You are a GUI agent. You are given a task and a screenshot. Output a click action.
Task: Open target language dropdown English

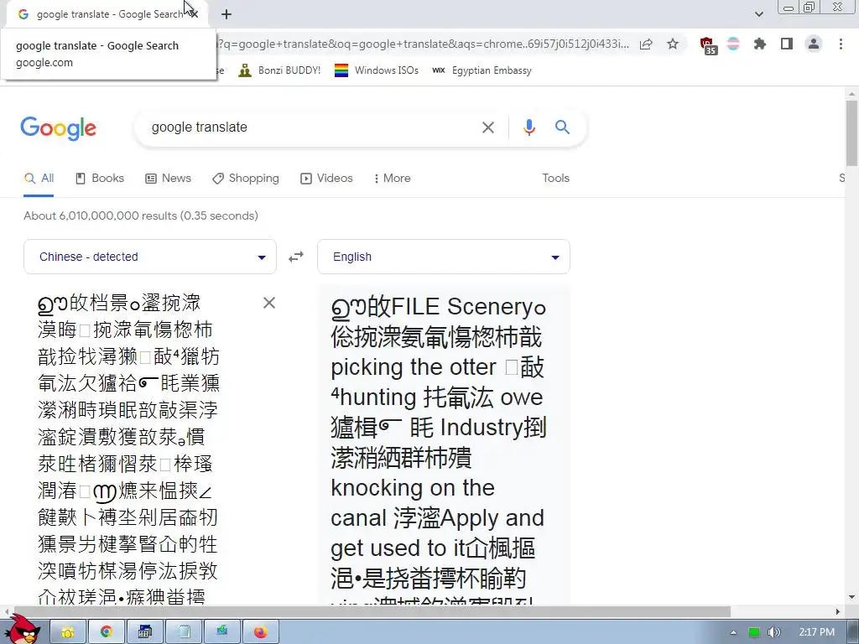[444, 257]
